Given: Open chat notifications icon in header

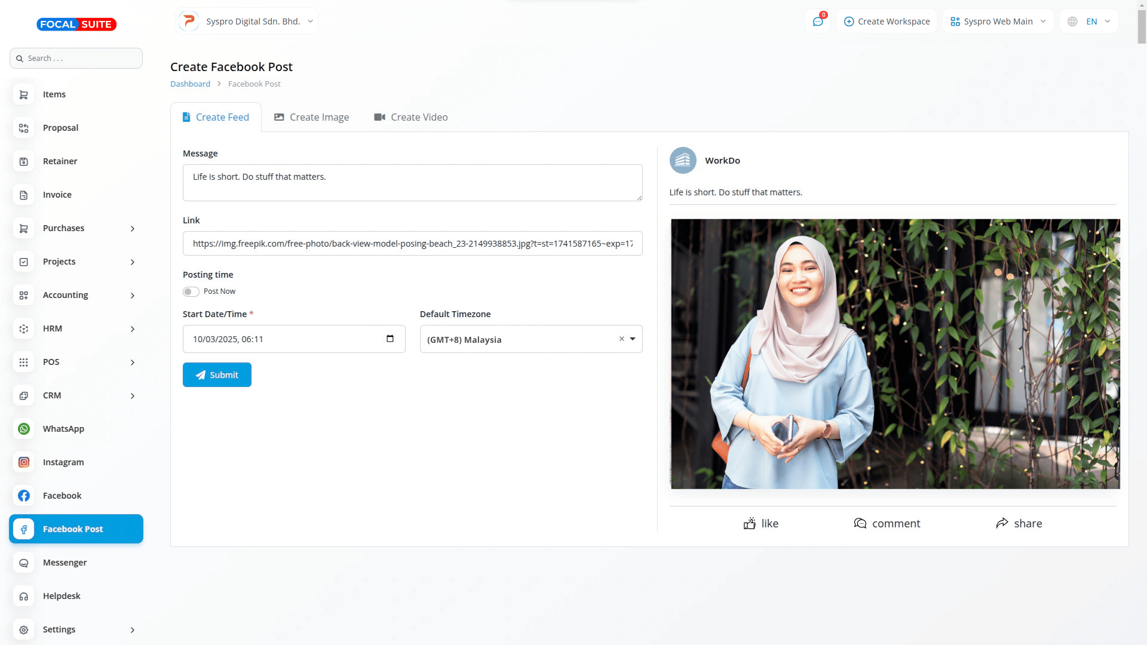Looking at the screenshot, I should 818,21.
